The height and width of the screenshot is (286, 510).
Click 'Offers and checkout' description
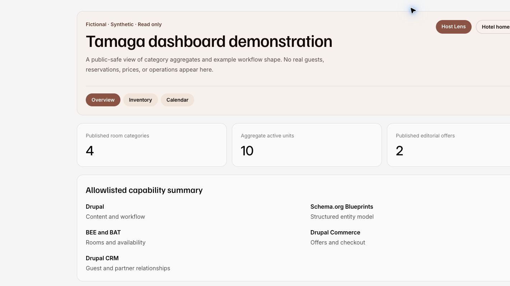(x=338, y=242)
